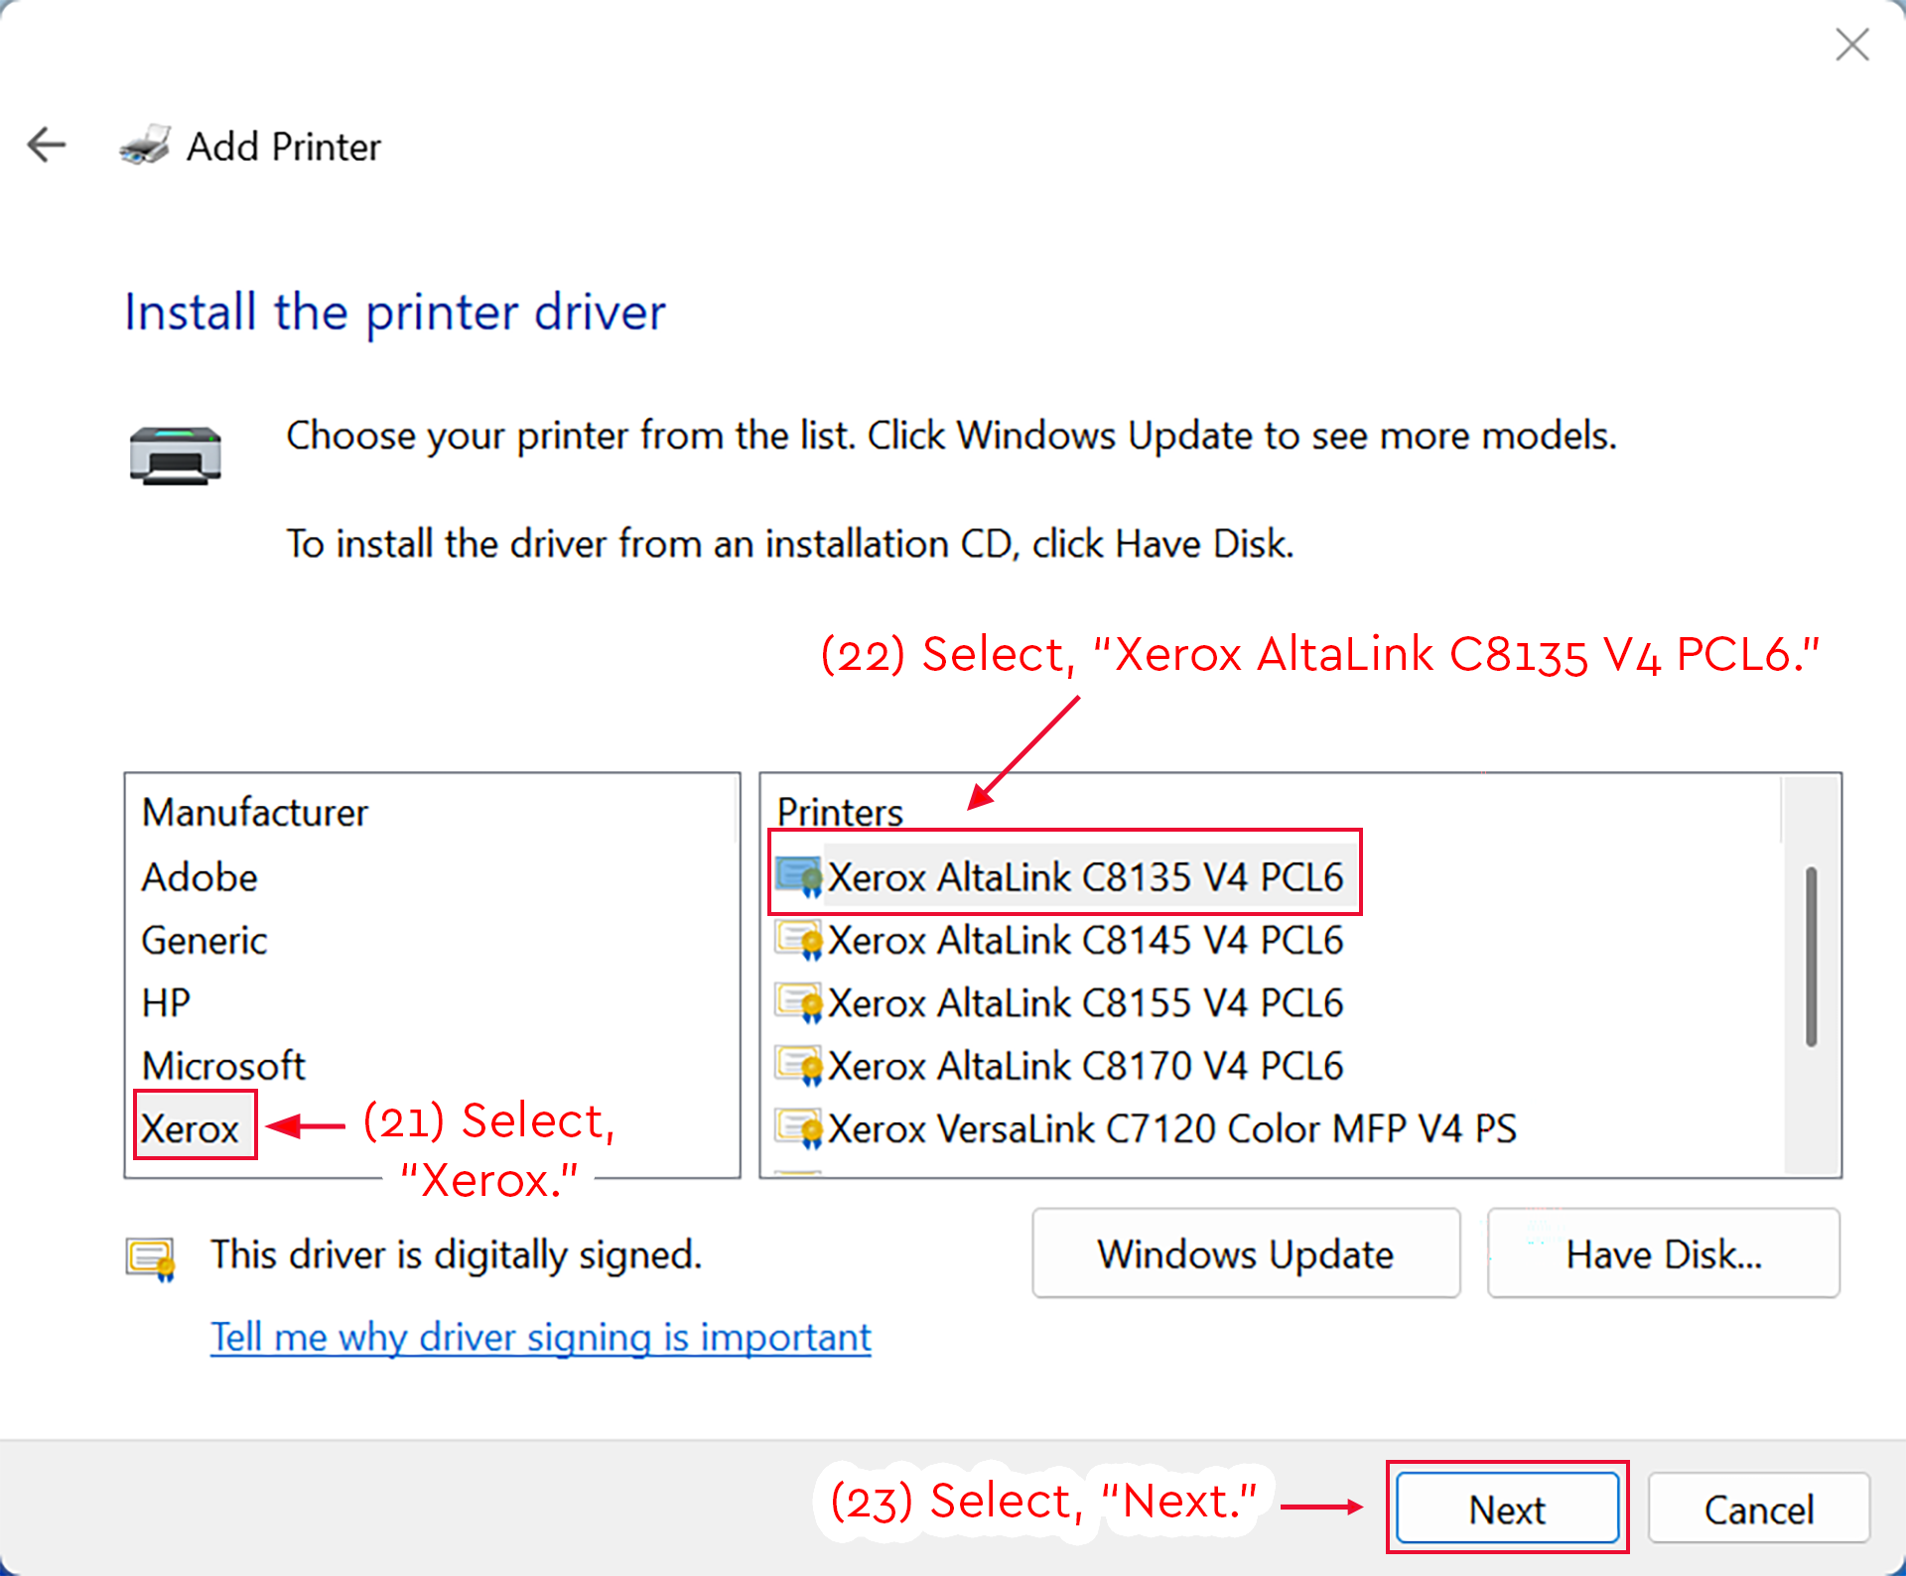Cancel the printer installation
This screenshot has height=1576, width=1906.
click(x=1759, y=1509)
